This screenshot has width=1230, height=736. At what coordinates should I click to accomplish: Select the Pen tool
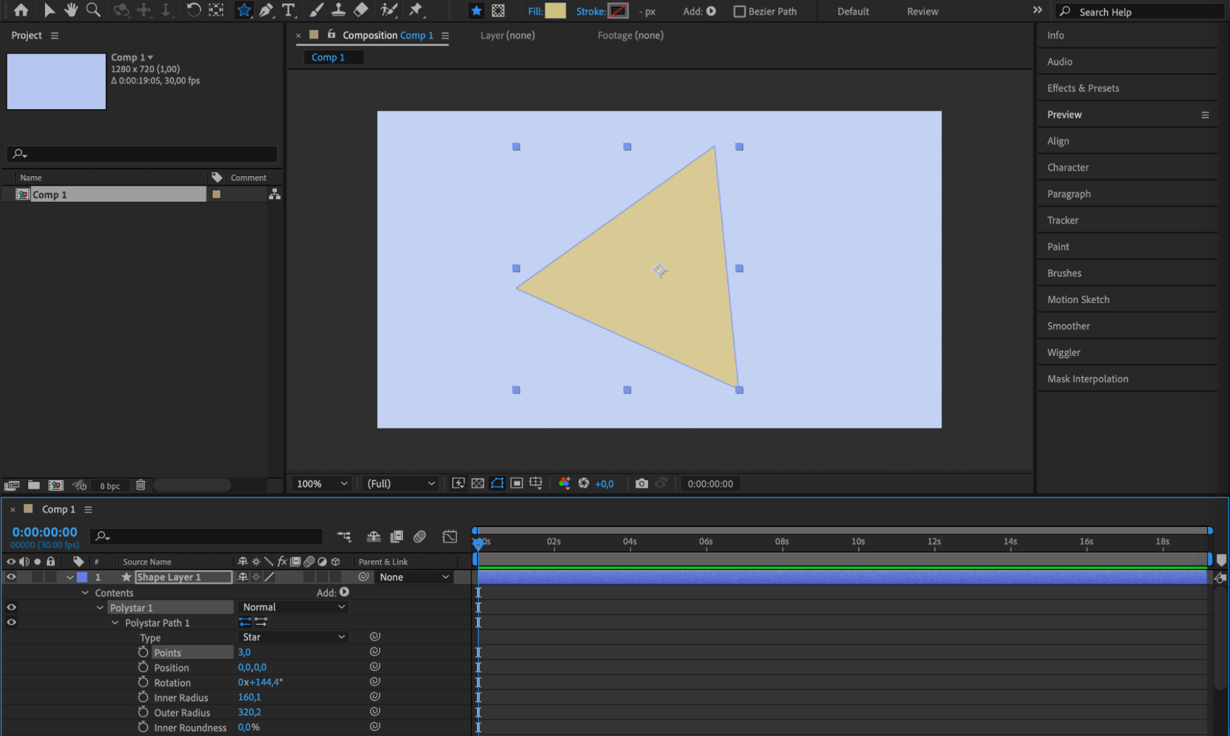point(266,10)
